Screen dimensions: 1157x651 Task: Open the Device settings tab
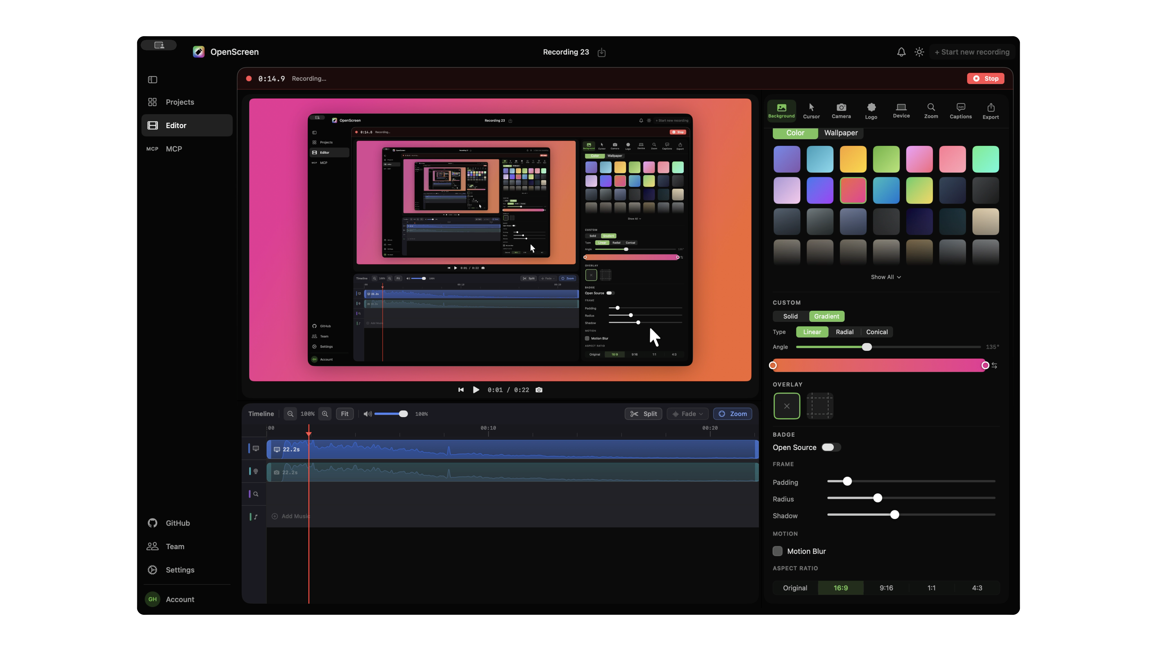pyautogui.click(x=901, y=111)
